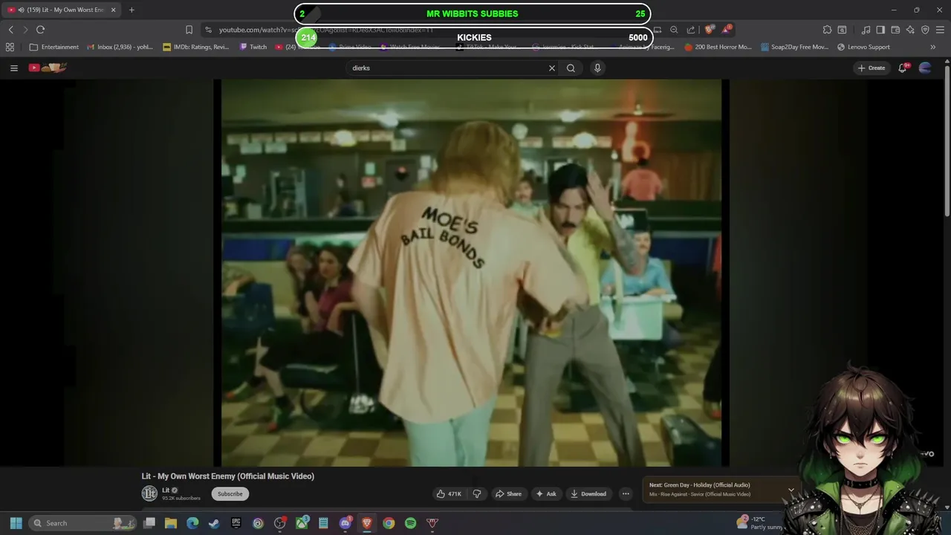Viewport: 951px width, 535px height.
Task: Open the Brave Wallet icon
Action: click(895, 30)
